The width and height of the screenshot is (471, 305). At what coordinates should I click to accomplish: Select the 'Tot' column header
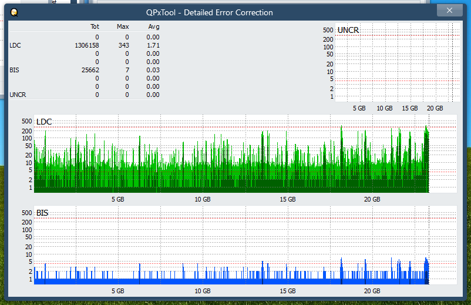tap(95, 26)
